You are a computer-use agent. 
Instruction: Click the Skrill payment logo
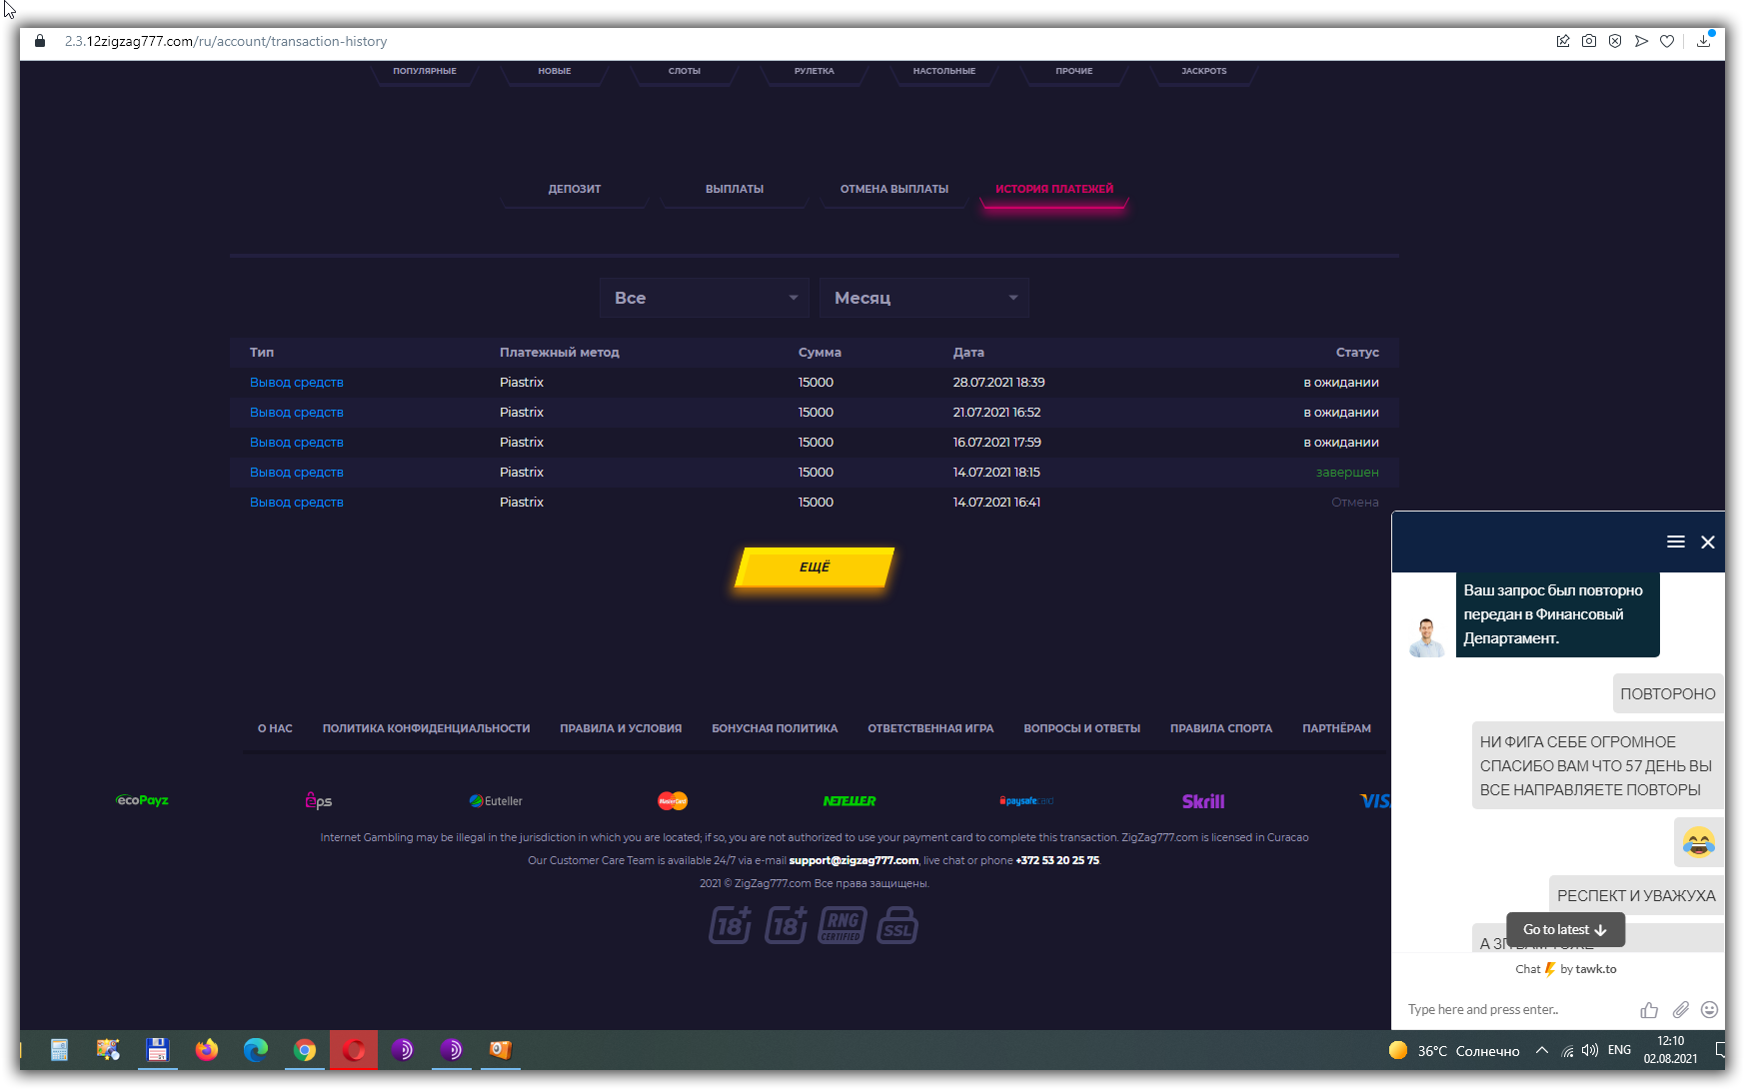coord(1203,801)
